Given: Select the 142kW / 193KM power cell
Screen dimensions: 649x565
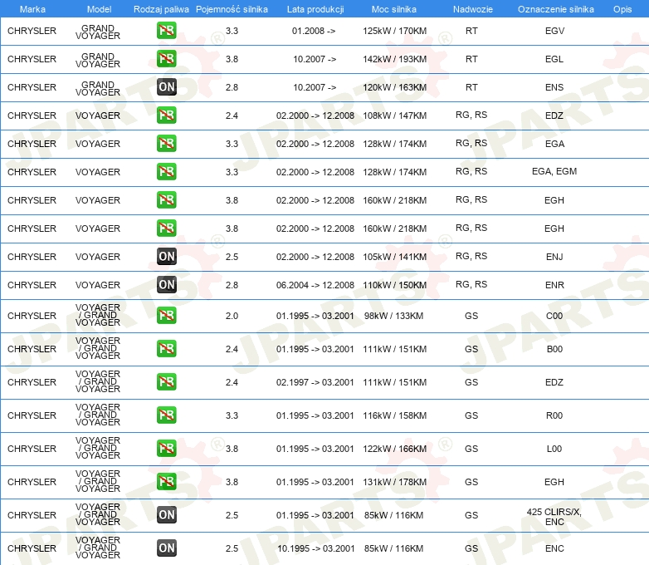Looking at the screenshot, I should click(x=394, y=59).
